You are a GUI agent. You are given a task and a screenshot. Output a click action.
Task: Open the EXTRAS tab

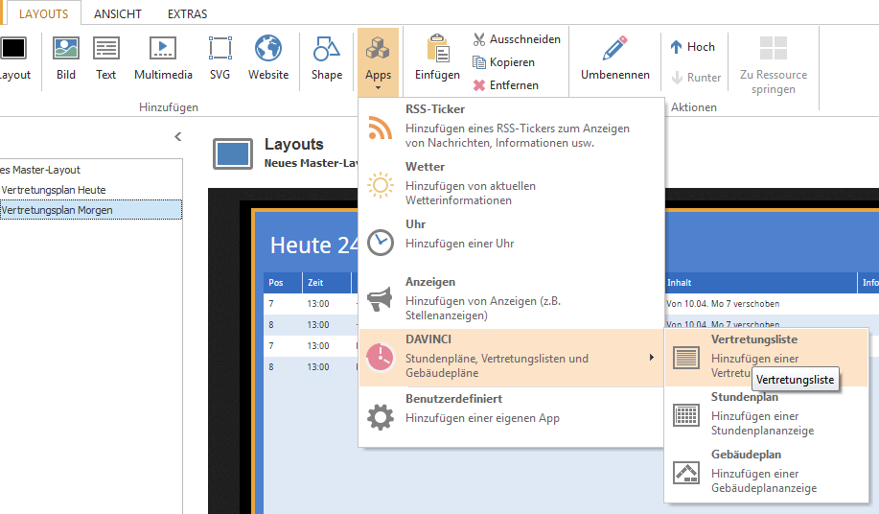point(187,14)
